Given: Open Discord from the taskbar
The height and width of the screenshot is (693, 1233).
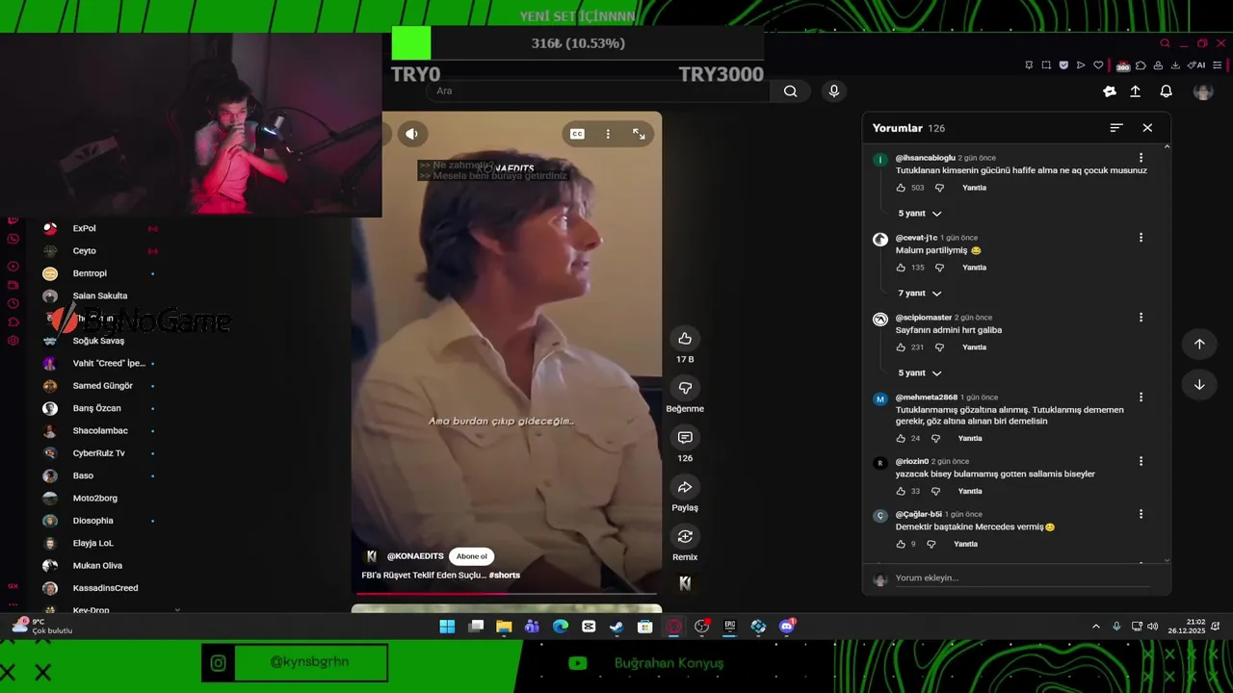Looking at the screenshot, I should pyautogui.click(x=786, y=627).
